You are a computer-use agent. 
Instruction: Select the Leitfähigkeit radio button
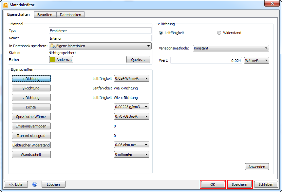point(161,33)
